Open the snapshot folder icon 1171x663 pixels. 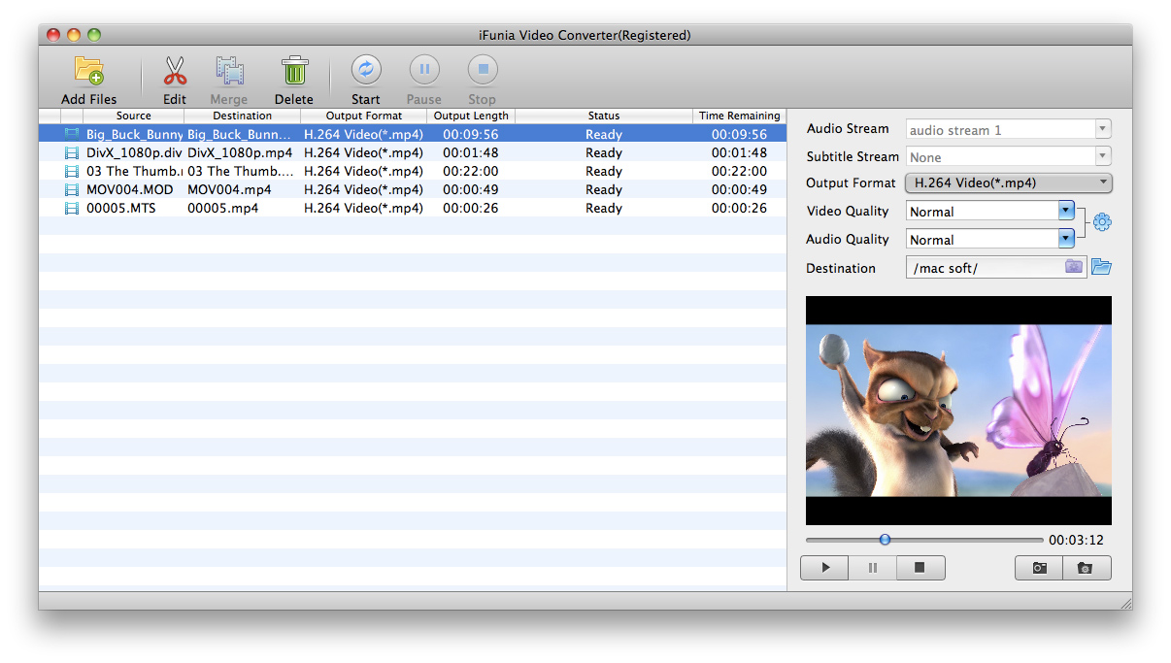click(1086, 568)
